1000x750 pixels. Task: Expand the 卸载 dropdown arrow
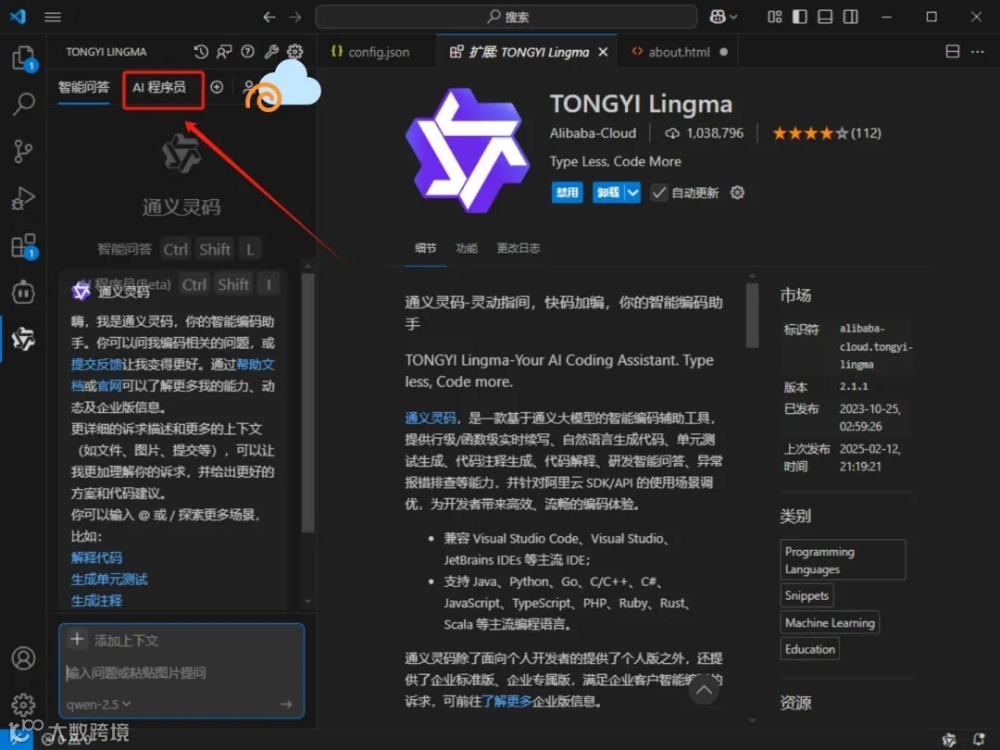point(632,193)
